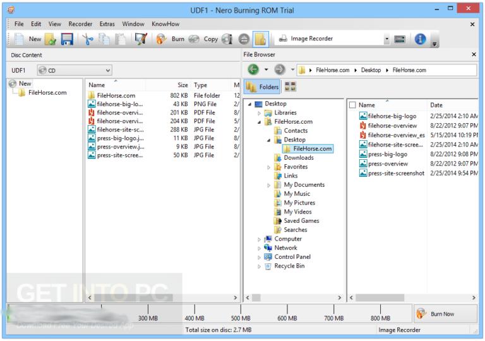Click the Choose Recorder drive icon
The height and width of the screenshot is (341, 485).
(400, 39)
